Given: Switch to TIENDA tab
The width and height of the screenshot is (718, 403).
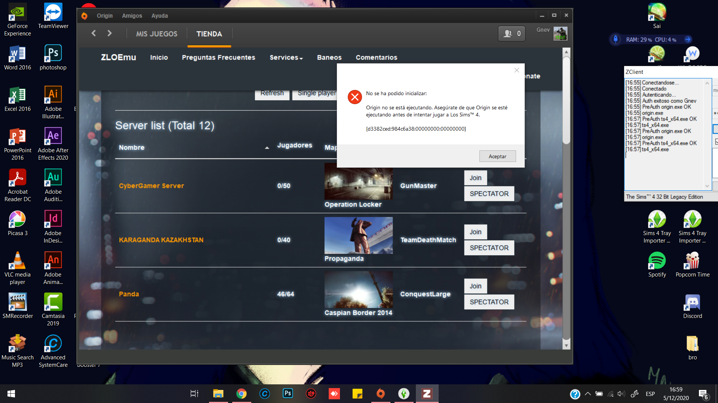Looking at the screenshot, I should (x=209, y=34).
